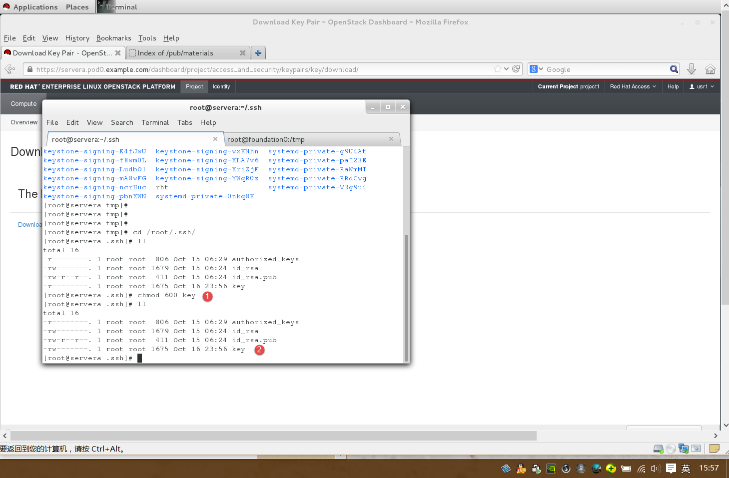This screenshot has width=729, height=478.
Task: Click the lock icon in the URL bar
Action: (x=30, y=69)
